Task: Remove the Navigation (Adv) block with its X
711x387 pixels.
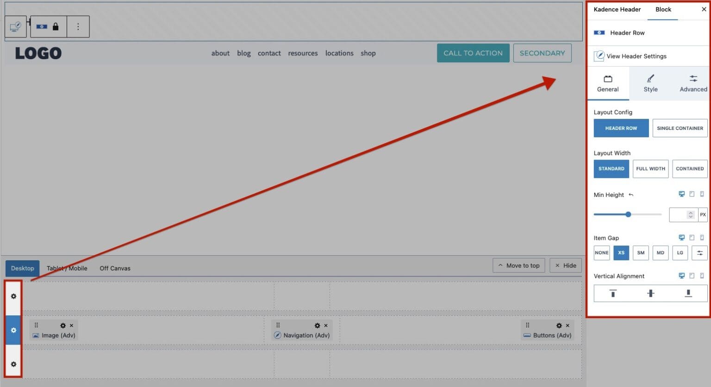Action: click(x=326, y=326)
